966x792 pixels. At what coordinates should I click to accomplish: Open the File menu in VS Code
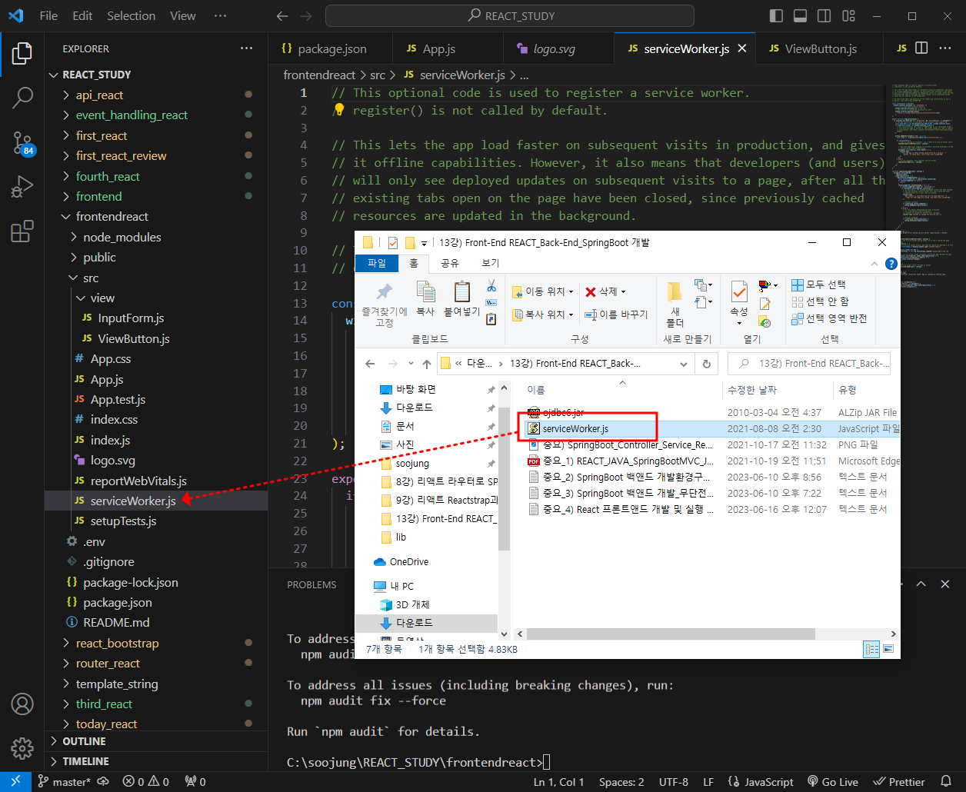[x=48, y=15]
